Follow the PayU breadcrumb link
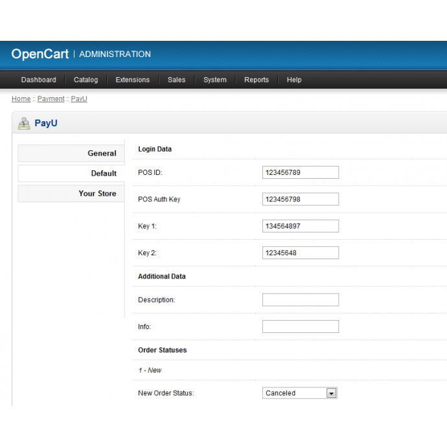 pyautogui.click(x=79, y=98)
